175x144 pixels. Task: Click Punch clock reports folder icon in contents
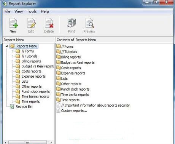click(58, 89)
